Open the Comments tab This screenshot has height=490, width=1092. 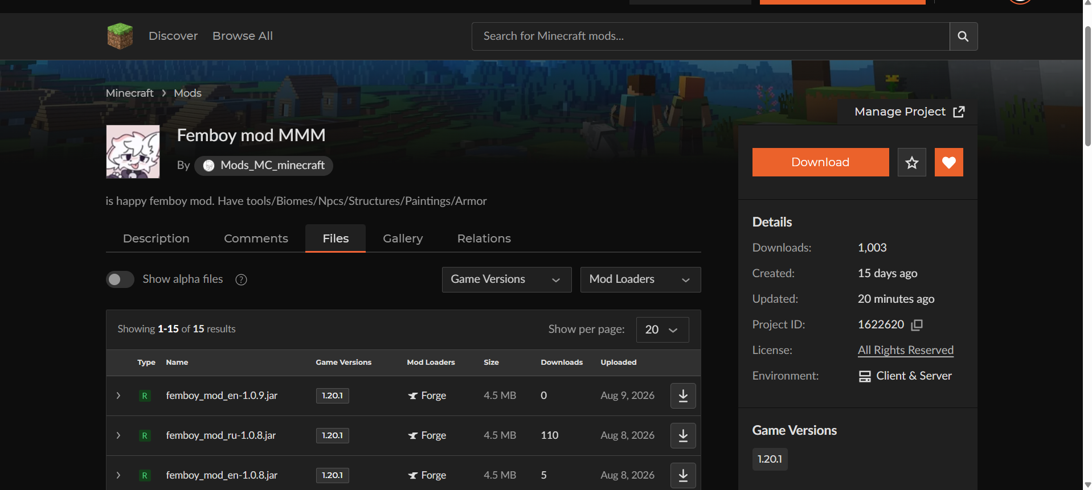[256, 238]
